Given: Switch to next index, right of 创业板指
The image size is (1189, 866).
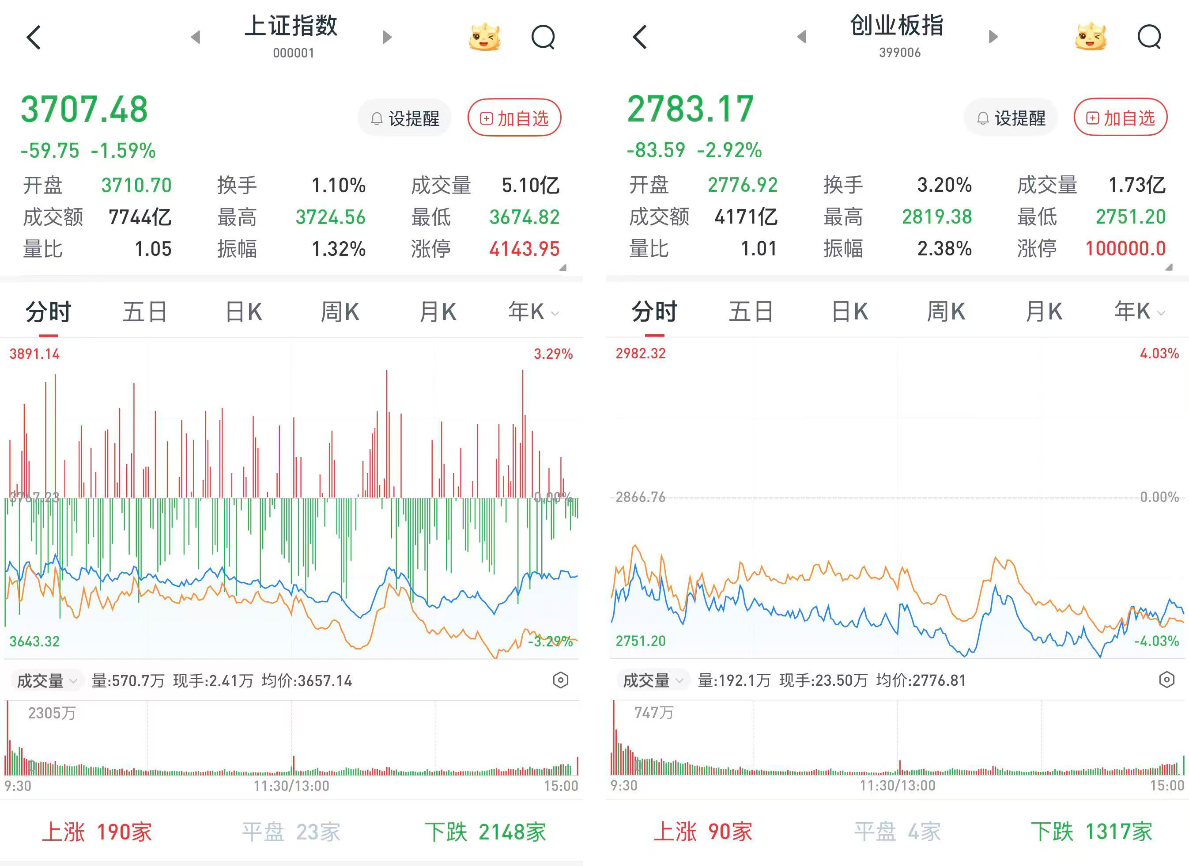Looking at the screenshot, I should [x=993, y=37].
